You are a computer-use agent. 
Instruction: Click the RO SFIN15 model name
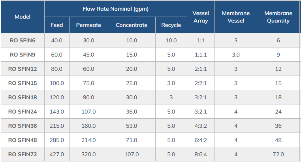tap(23, 83)
